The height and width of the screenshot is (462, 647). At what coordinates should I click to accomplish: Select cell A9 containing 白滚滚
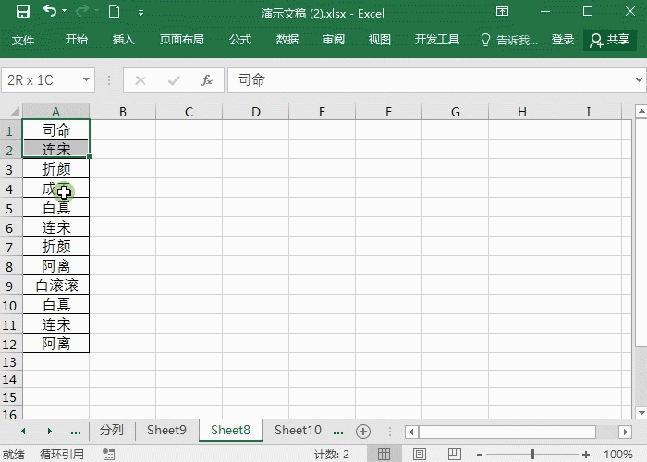coord(56,286)
